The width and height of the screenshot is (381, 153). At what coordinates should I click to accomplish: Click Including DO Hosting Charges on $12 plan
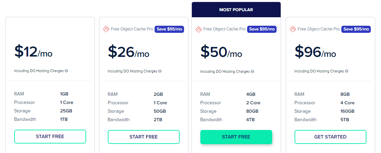(39, 71)
